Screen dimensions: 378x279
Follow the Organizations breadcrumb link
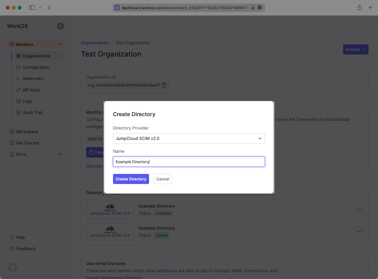click(x=95, y=43)
